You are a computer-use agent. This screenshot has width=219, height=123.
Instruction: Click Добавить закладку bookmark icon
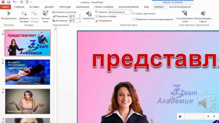pos(24,14)
